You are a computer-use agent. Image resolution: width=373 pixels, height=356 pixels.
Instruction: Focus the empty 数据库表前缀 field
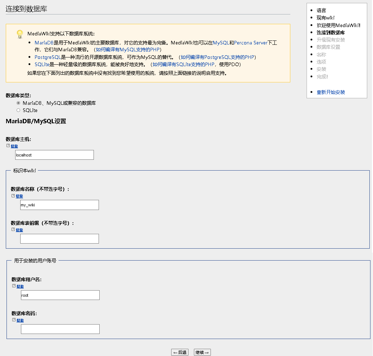60,239
